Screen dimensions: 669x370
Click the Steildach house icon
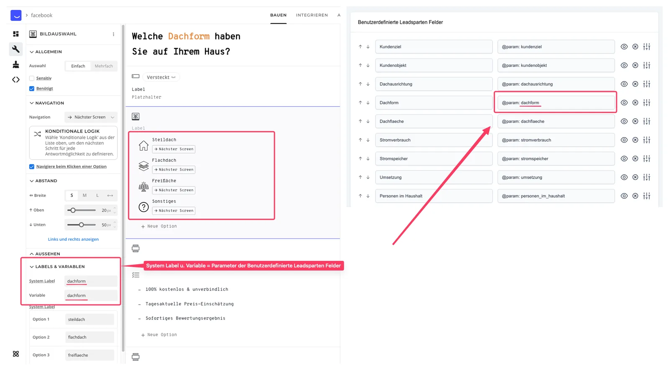click(x=143, y=145)
